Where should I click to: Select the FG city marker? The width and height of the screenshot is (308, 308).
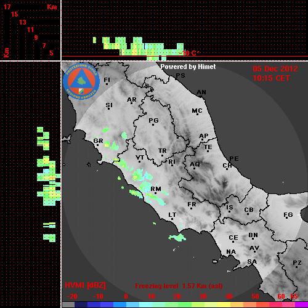click(x=286, y=218)
